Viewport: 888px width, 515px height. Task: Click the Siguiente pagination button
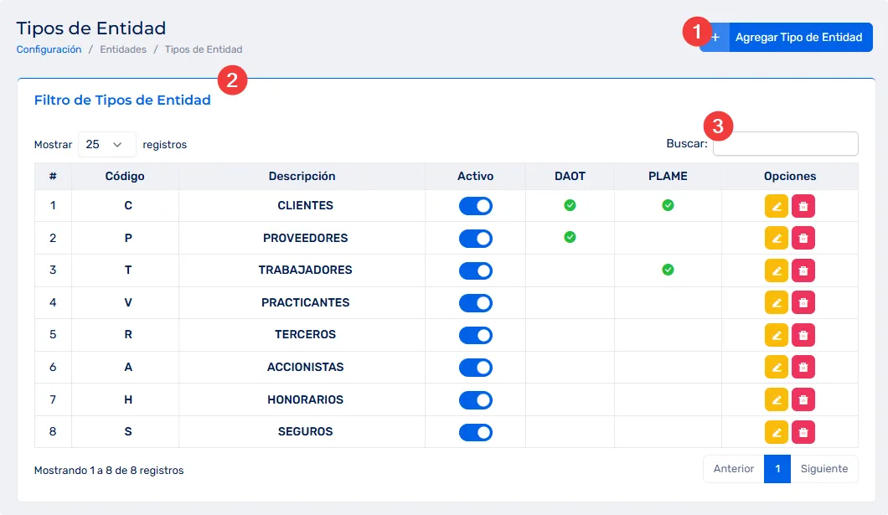(x=823, y=469)
